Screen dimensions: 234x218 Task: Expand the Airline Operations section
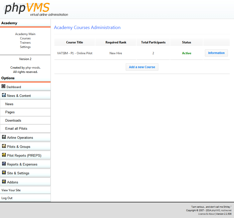[25, 137]
